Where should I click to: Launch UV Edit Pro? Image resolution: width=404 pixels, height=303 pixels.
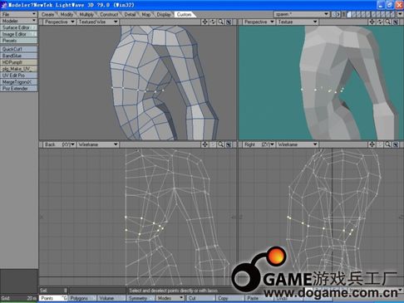(x=18, y=76)
